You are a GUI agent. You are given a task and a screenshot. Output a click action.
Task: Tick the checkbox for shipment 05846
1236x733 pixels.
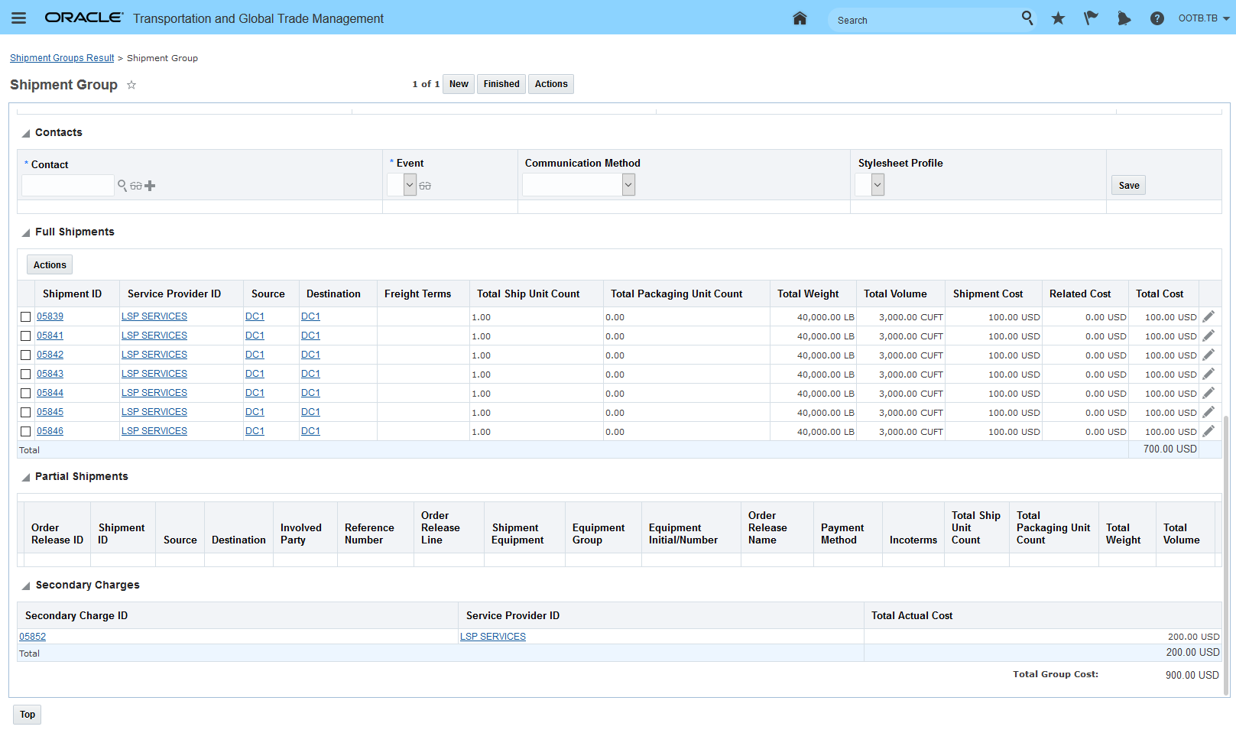[x=26, y=431]
